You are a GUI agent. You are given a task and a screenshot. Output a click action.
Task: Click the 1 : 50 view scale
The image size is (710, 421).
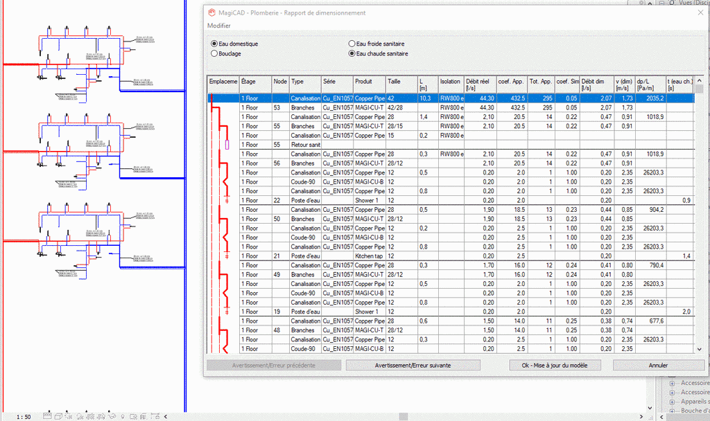24,417
